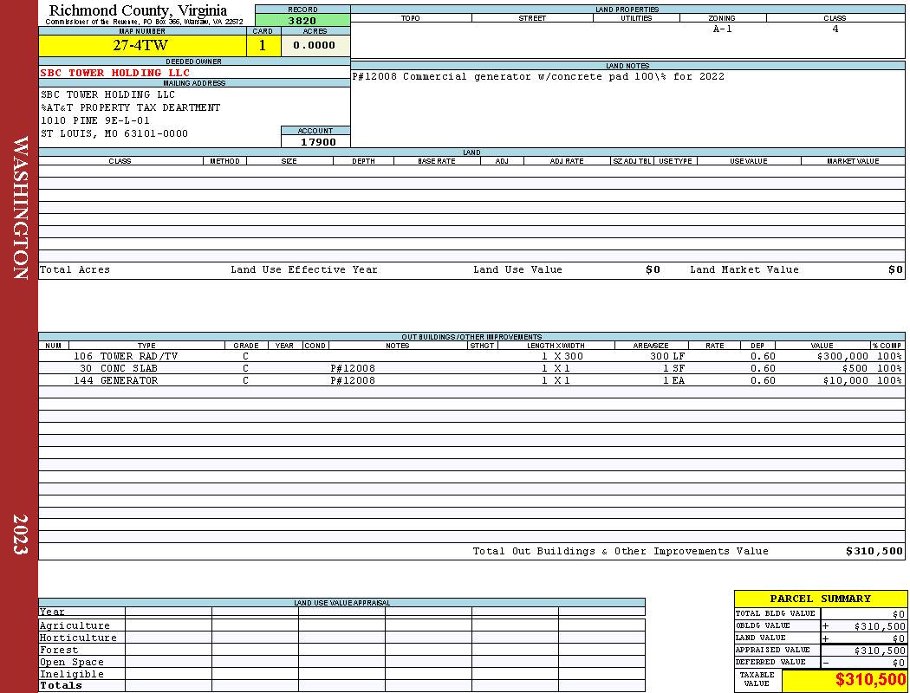Click the Land Use Value label
Screen dimensions: 910x693
point(517,269)
